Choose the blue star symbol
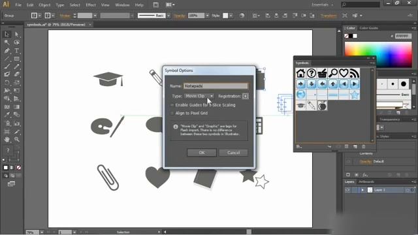This screenshot has height=235, width=418. (355, 95)
